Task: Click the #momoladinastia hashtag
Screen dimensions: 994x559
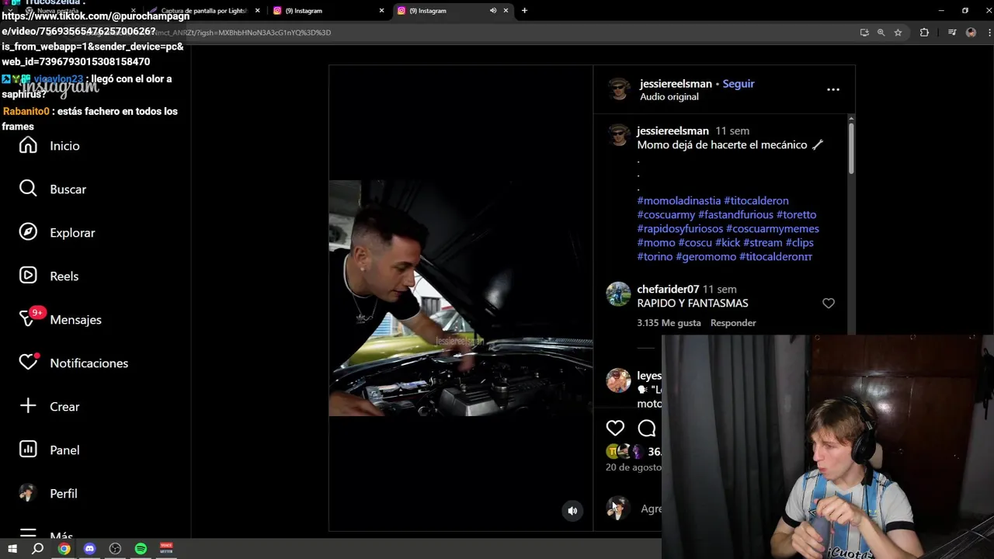Action: (679, 201)
